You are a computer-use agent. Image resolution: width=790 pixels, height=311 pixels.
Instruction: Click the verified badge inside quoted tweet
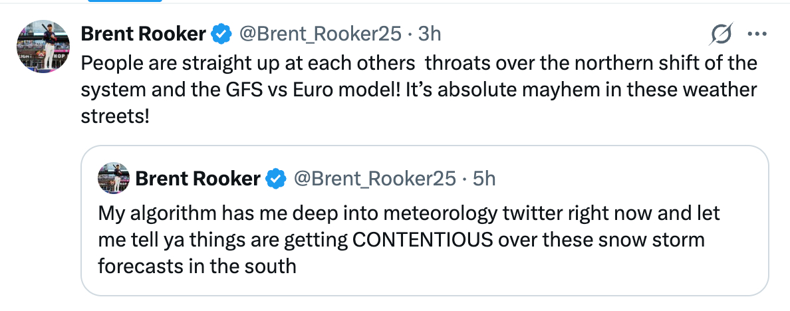point(276,178)
